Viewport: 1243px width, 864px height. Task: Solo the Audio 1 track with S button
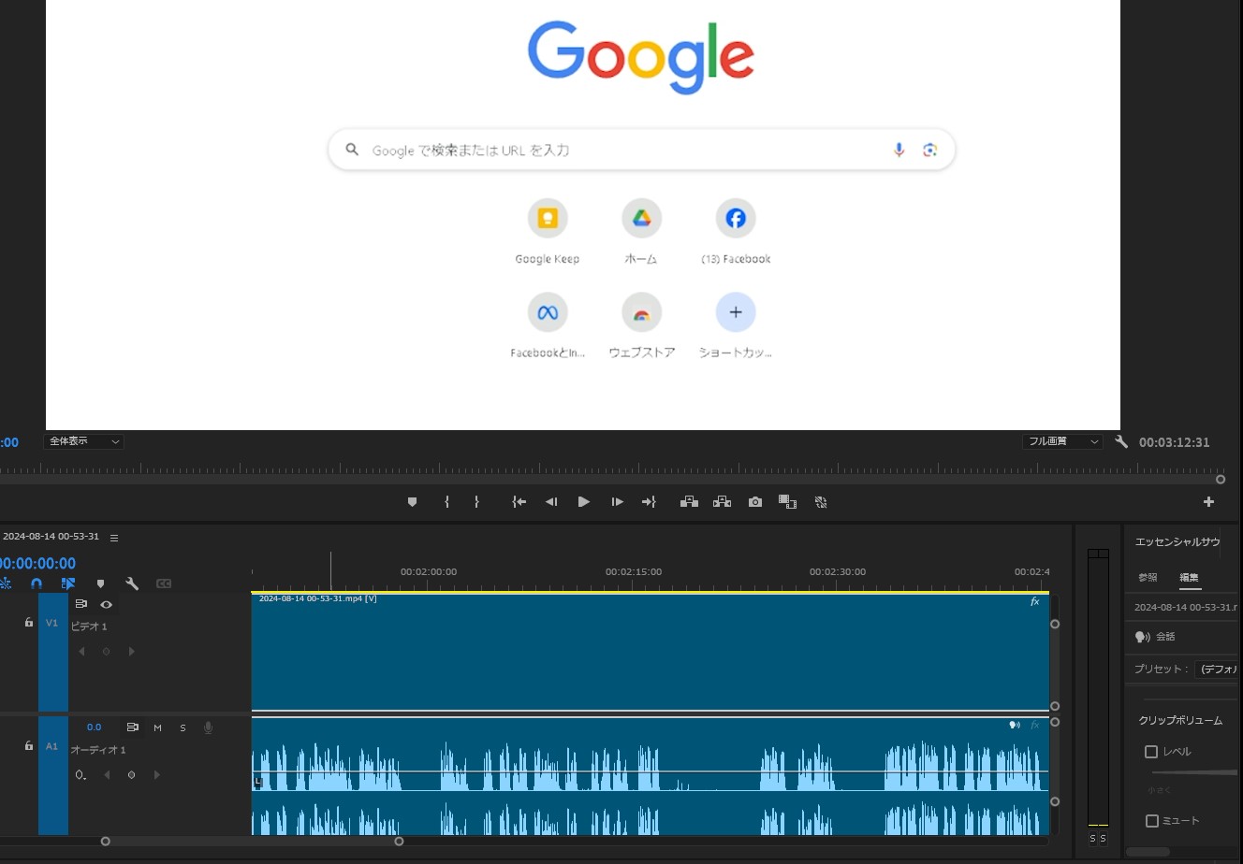coord(183,727)
